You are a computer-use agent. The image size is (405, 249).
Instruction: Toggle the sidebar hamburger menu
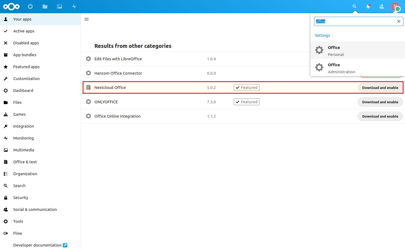(87, 19)
